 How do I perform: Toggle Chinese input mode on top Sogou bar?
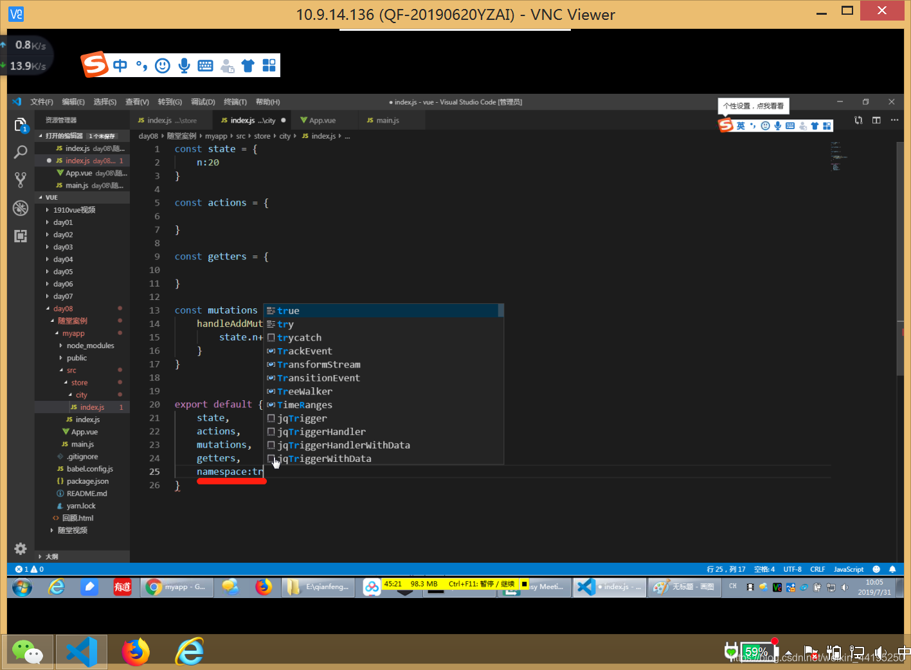pos(120,65)
